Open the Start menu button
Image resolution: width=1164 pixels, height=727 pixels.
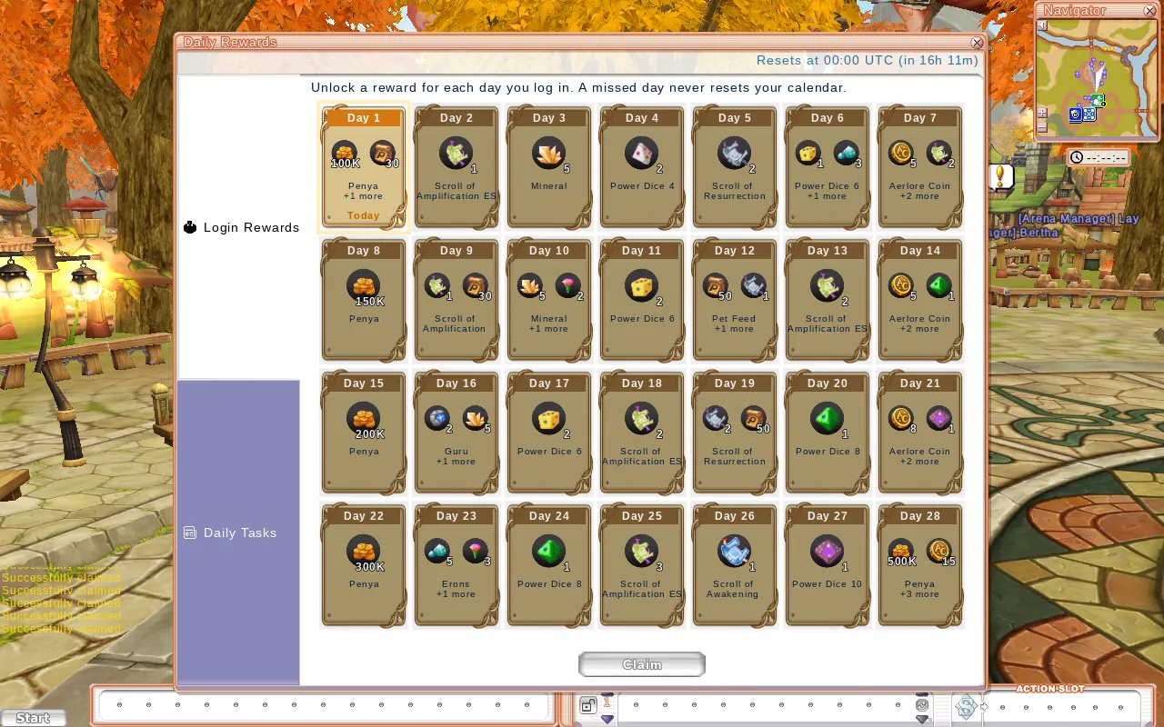coord(33,718)
